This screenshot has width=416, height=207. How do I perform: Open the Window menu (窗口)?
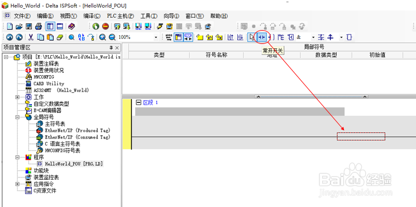[194, 16]
